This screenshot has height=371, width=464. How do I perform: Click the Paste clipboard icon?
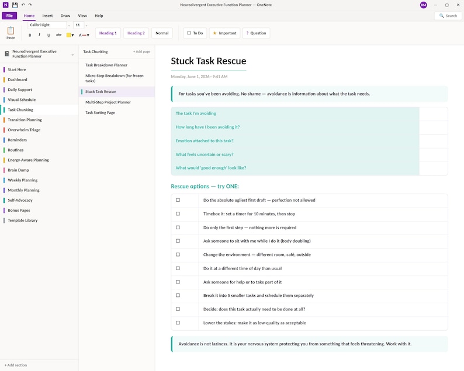click(11, 30)
